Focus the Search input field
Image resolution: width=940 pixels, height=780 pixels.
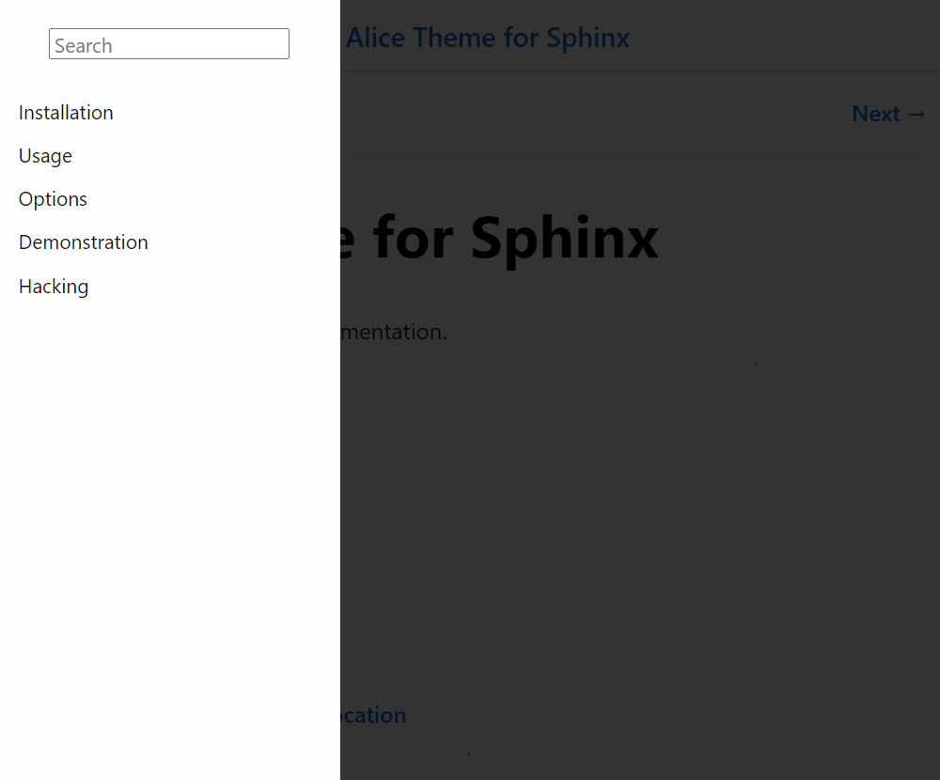coord(169,44)
